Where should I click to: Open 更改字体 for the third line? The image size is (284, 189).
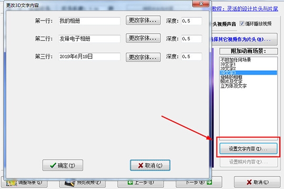143,57
